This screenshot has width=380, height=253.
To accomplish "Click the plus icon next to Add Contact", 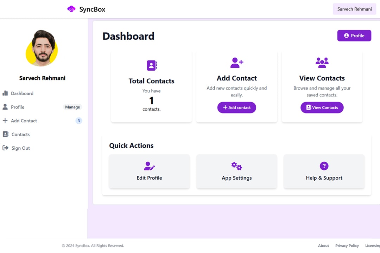I will coord(5,121).
